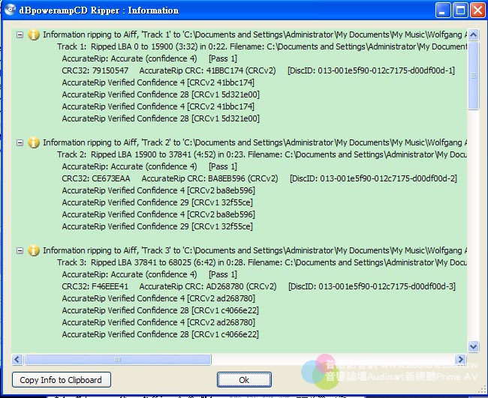Collapse the Track 2 information group
This screenshot has width=488, height=398.
point(20,142)
